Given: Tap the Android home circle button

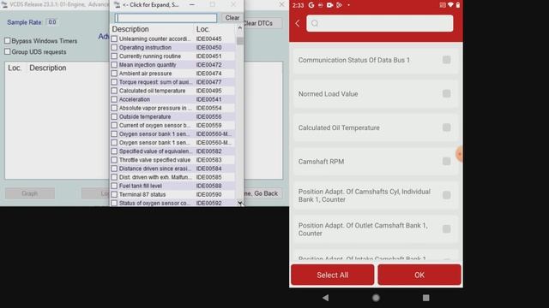Looking at the screenshot, I should [x=376, y=298].
